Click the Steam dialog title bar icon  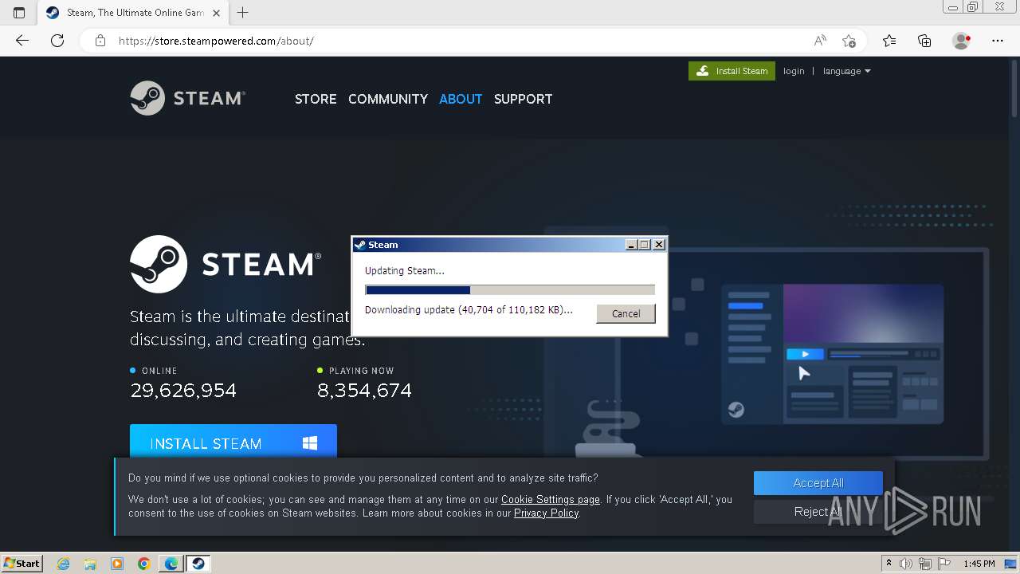(359, 245)
